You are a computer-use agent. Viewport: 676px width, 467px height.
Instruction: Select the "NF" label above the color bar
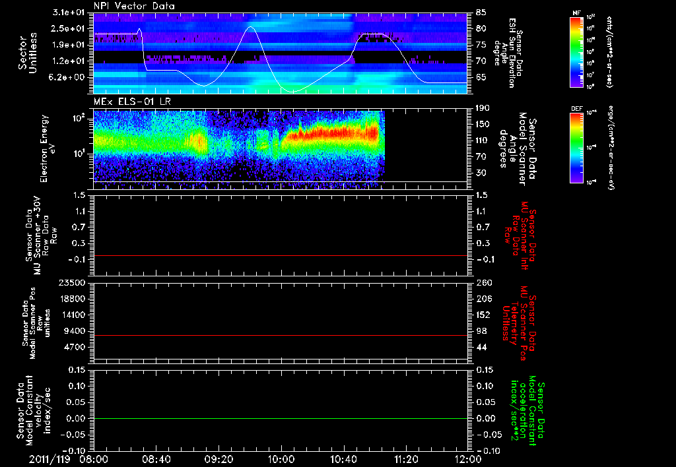[577, 13]
